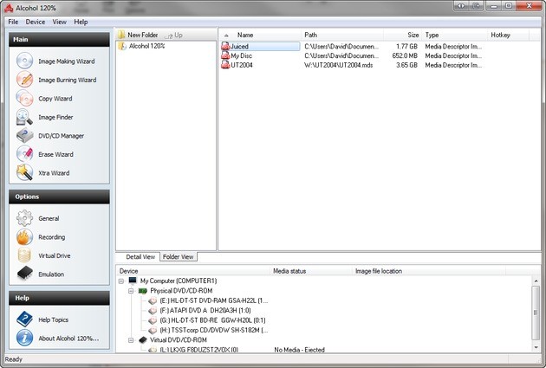Collapse the My Computer tree node
The height and width of the screenshot is (368, 546).
[121, 281]
